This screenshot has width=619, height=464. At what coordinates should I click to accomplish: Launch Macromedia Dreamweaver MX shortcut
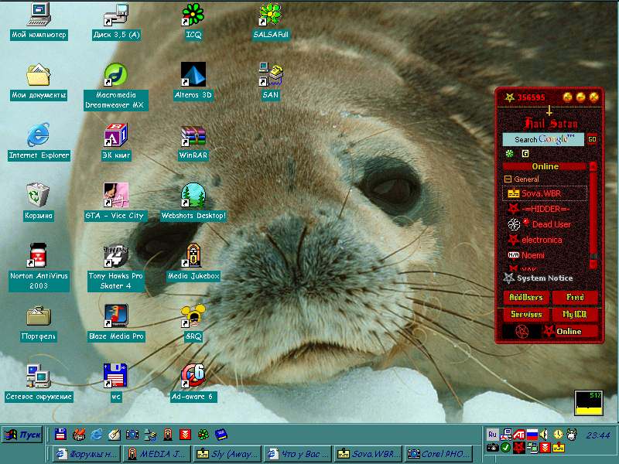coord(115,76)
